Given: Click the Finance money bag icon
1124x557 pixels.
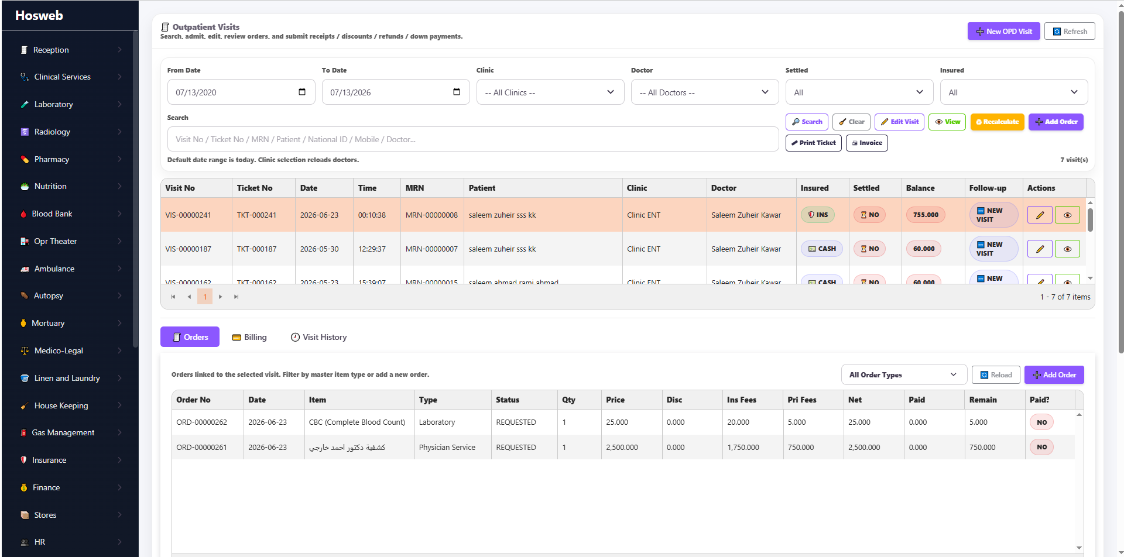Looking at the screenshot, I should coord(23,487).
